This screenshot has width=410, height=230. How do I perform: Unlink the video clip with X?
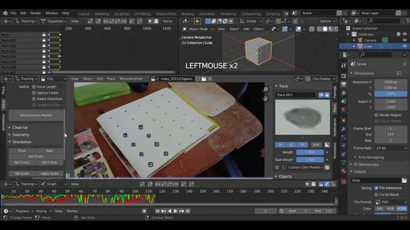[x=209, y=79]
